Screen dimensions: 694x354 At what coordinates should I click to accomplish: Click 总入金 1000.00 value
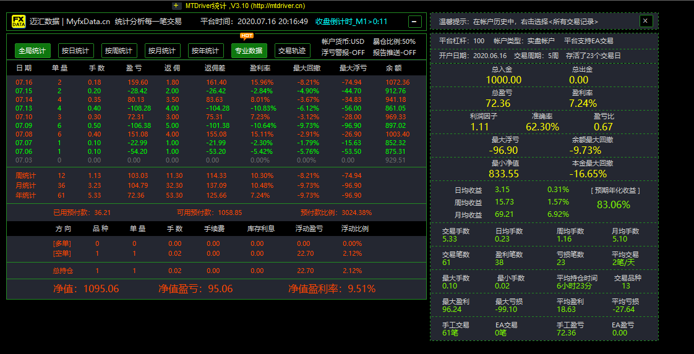coord(503,80)
